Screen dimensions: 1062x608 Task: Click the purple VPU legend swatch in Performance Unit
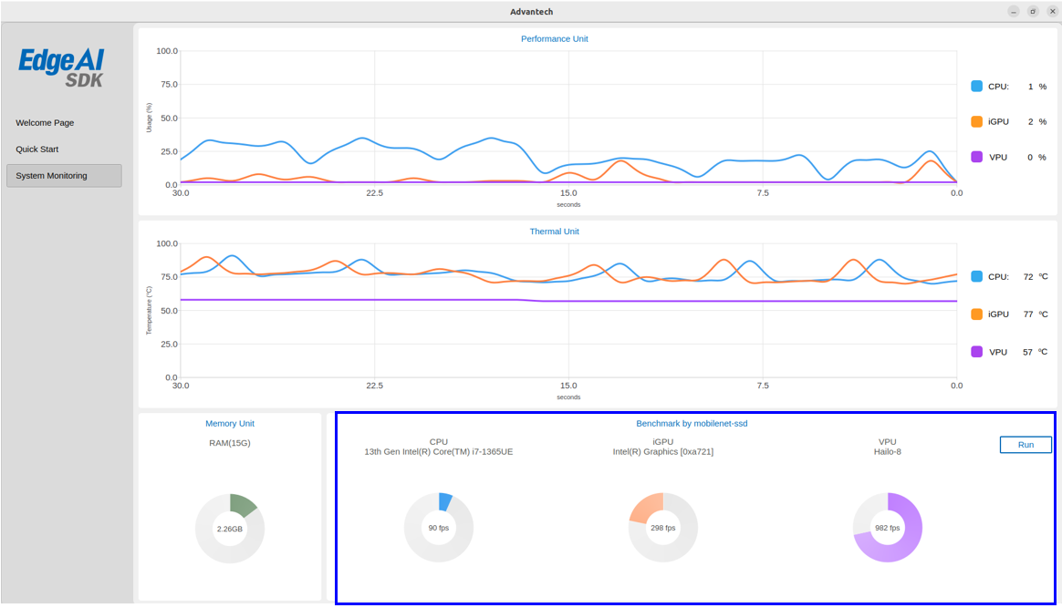pos(977,157)
